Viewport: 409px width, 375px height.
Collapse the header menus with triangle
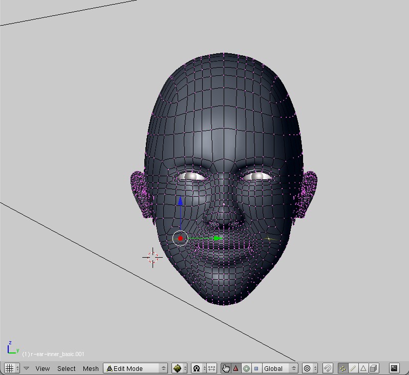(x=26, y=368)
